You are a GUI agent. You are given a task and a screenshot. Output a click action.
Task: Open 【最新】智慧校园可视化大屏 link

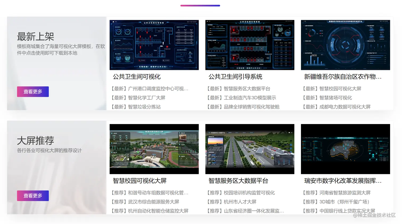coord(331,89)
